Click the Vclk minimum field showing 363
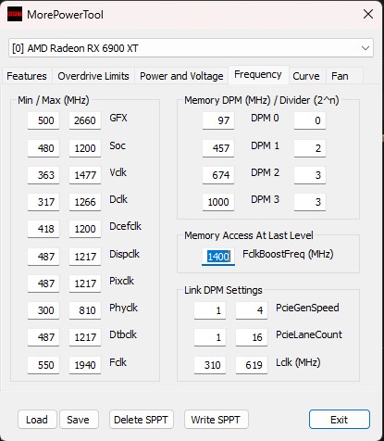 [43, 175]
